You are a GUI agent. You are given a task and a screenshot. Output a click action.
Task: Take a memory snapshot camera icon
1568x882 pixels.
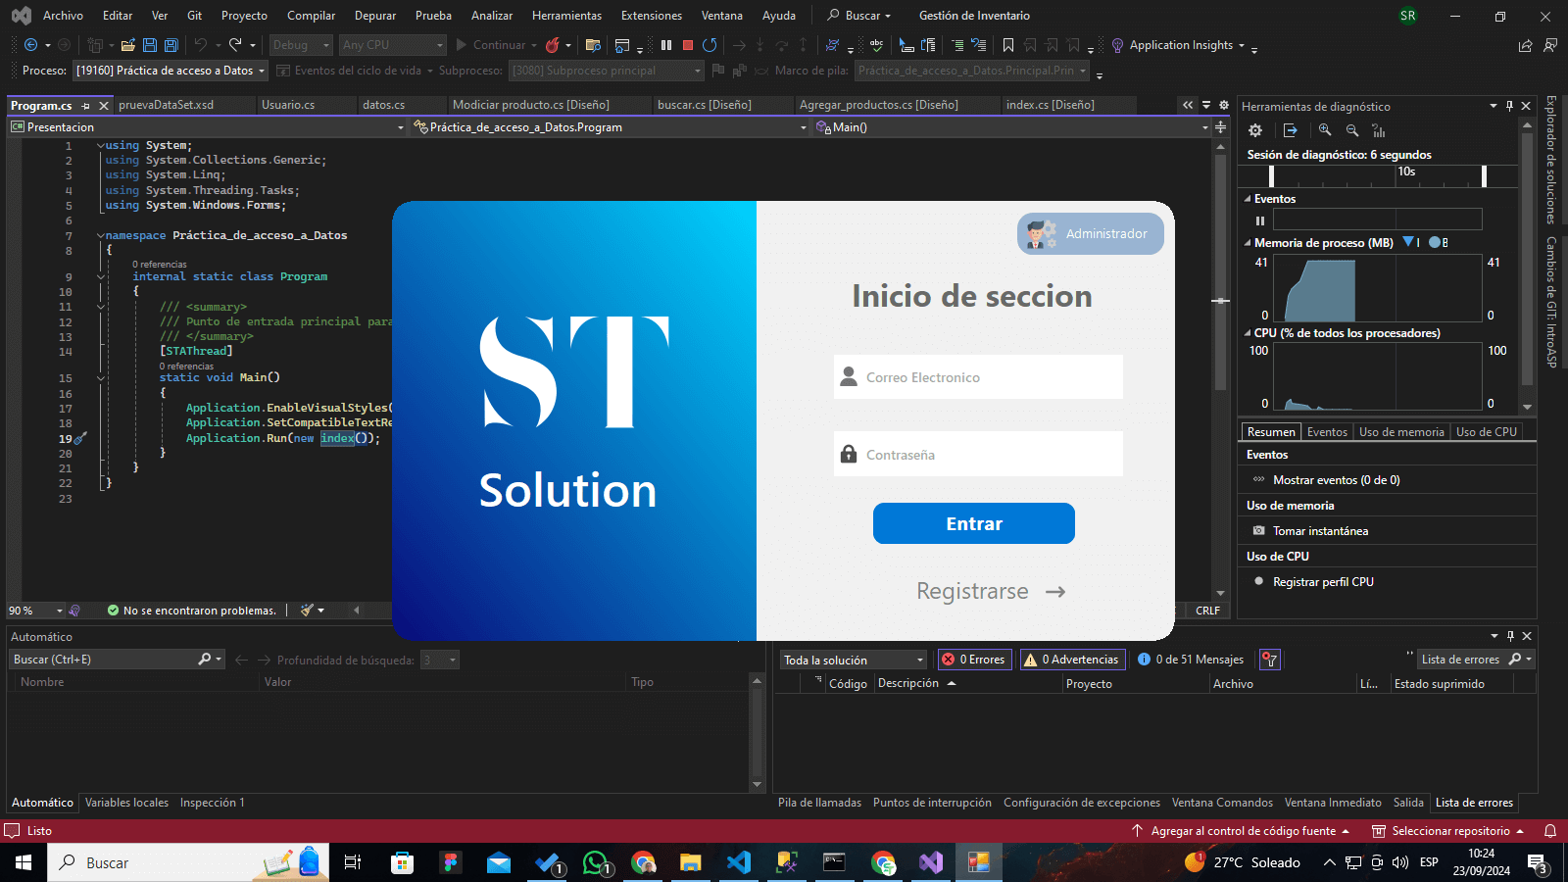click(1259, 530)
